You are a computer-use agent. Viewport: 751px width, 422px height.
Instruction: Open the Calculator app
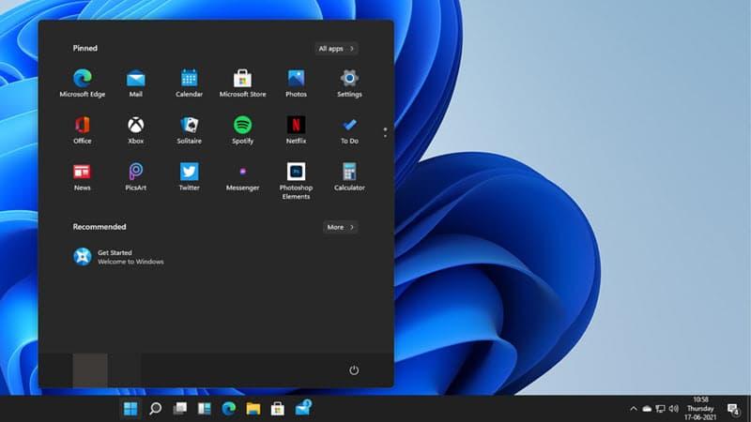click(349, 173)
